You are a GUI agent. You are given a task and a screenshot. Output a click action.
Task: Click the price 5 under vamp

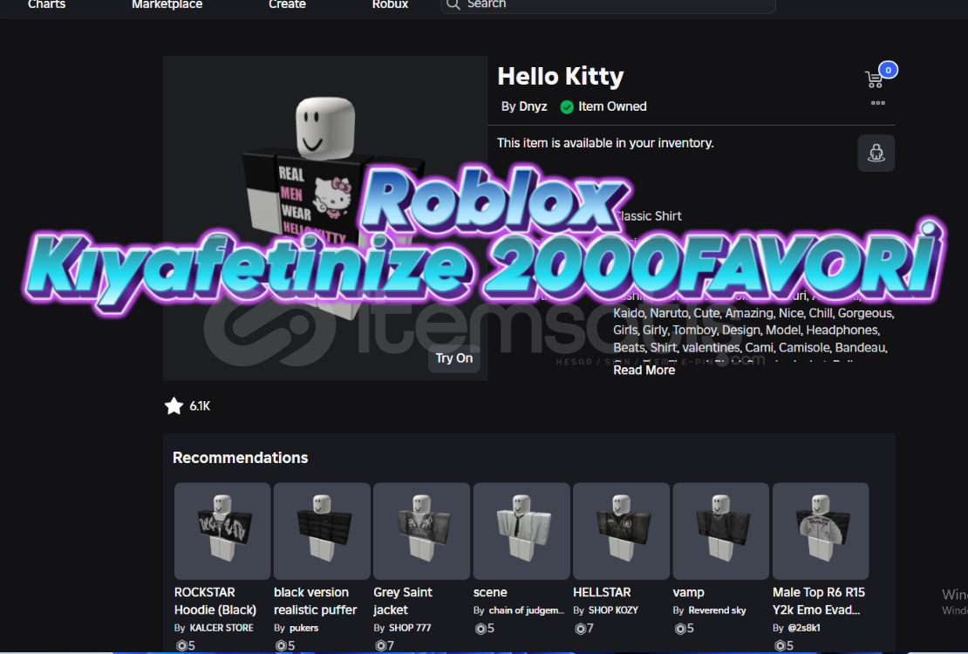684,628
